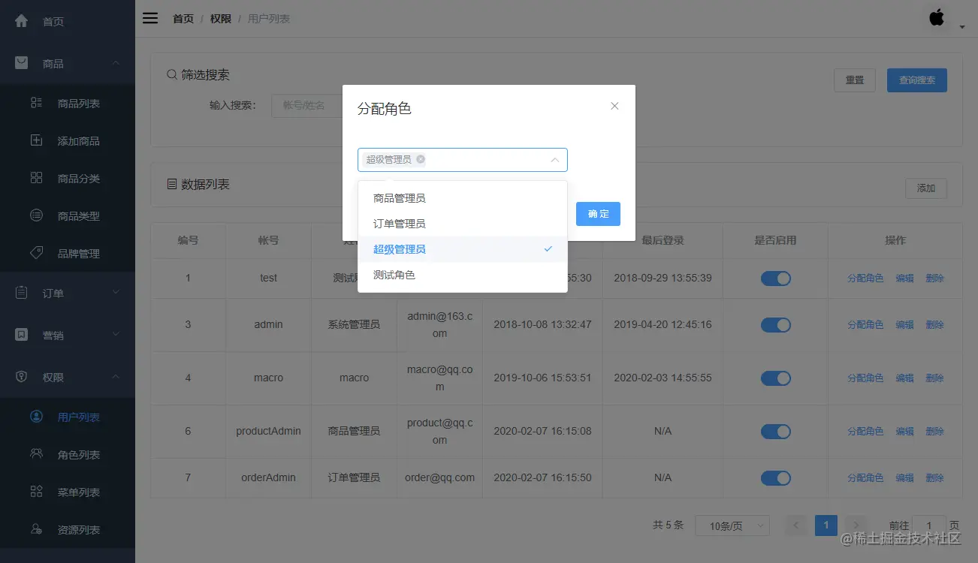Click the 添加商品 plus icon

tap(36, 140)
